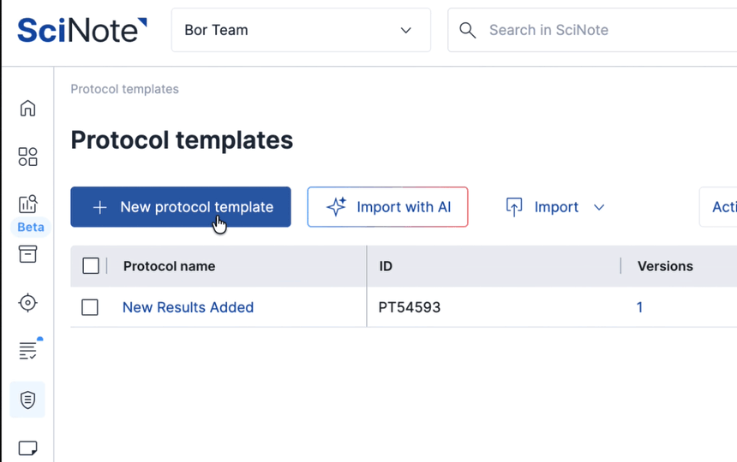The height and width of the screenshot is (462, 737).
Task: Sort by the Protocol name column header
Action: point(170,266)
